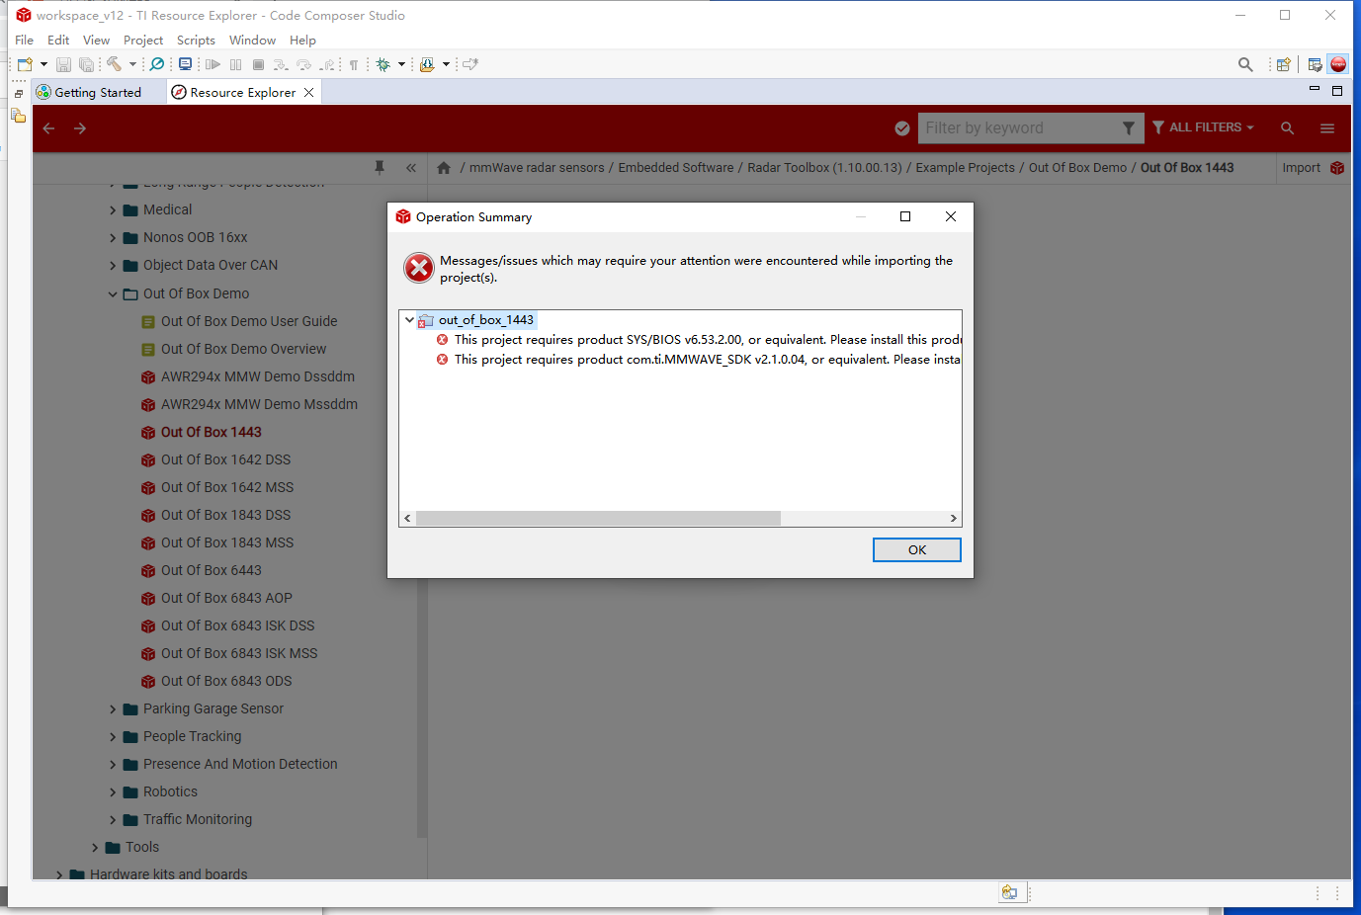Maximize the Resource Explorer view panel
The image size is (1361, 915).
click(1337, 91)
